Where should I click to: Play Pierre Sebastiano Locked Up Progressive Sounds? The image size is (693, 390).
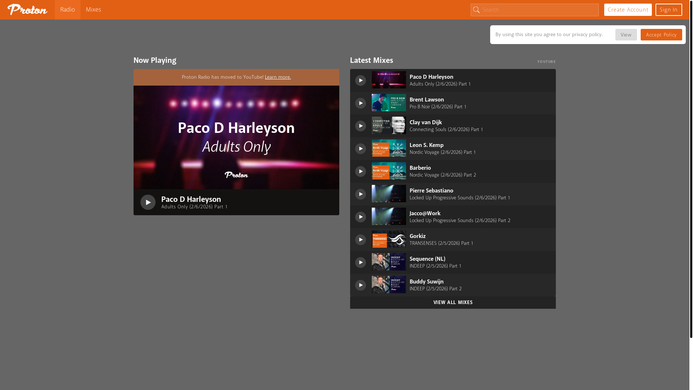click(361, 194)
